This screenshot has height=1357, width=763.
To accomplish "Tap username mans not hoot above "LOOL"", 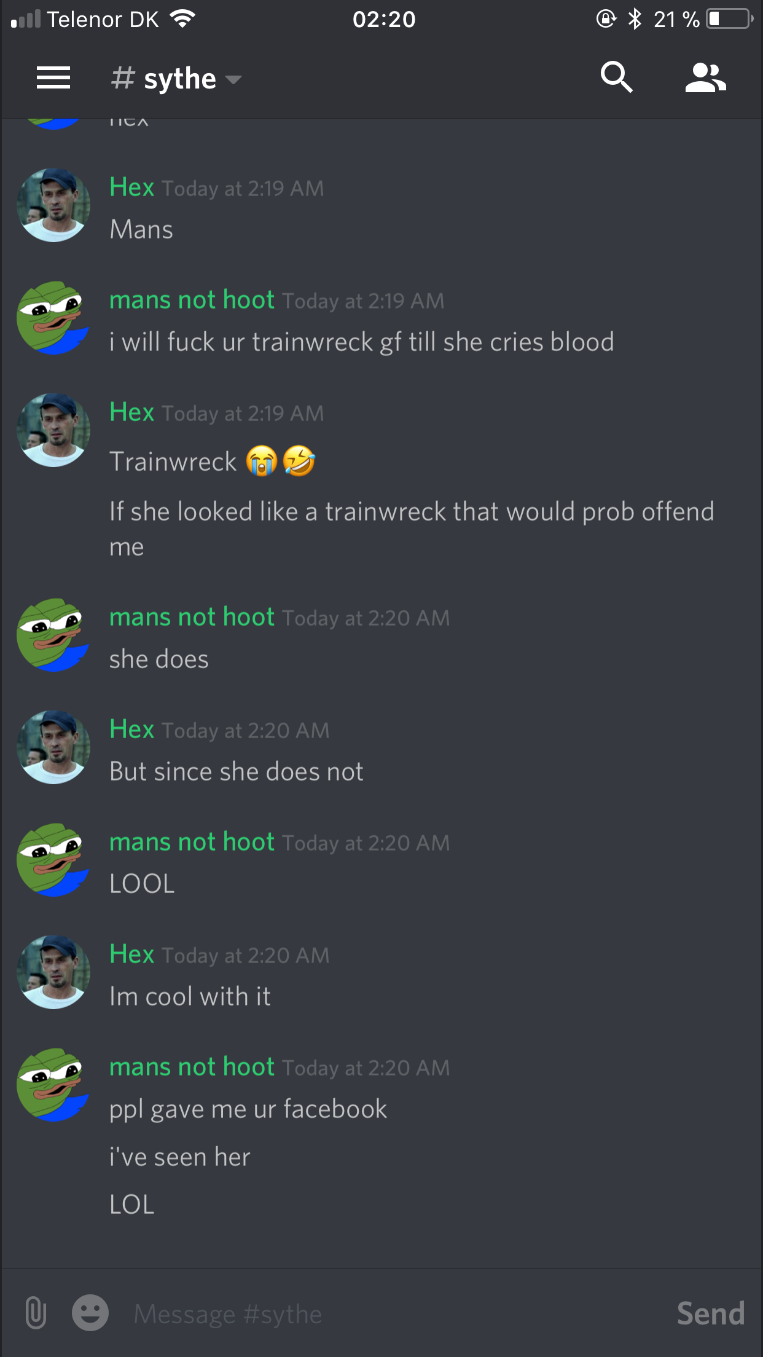I will click(192, 841).
